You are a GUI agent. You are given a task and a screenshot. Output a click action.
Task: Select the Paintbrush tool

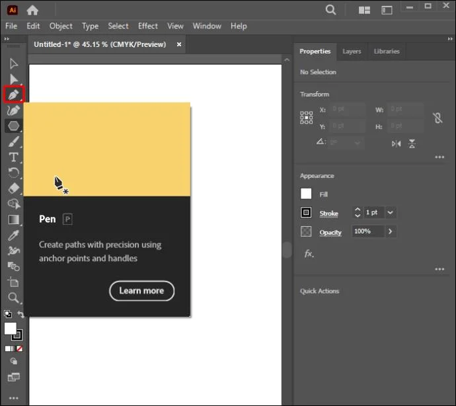(x=14, y=142)
